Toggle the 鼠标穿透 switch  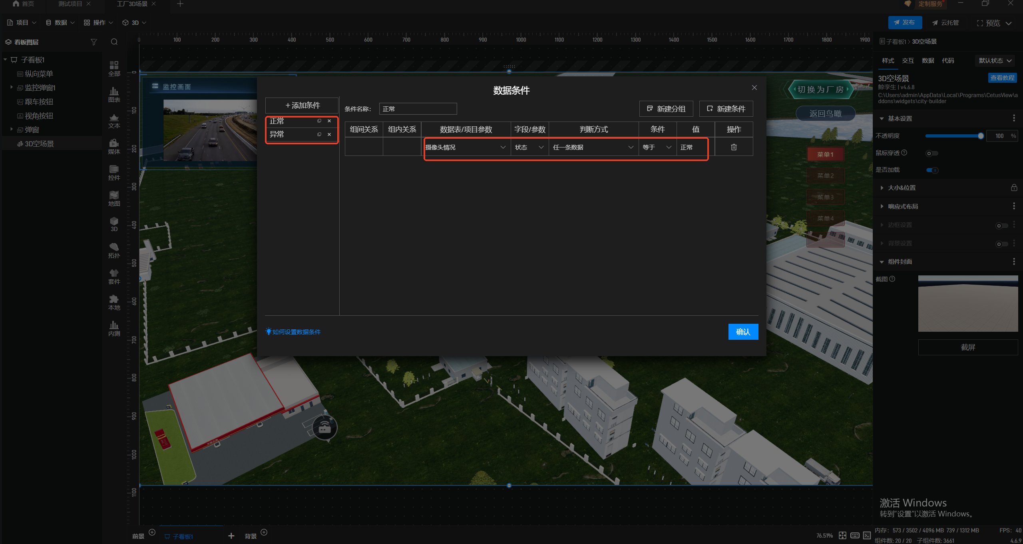point(931,153)
